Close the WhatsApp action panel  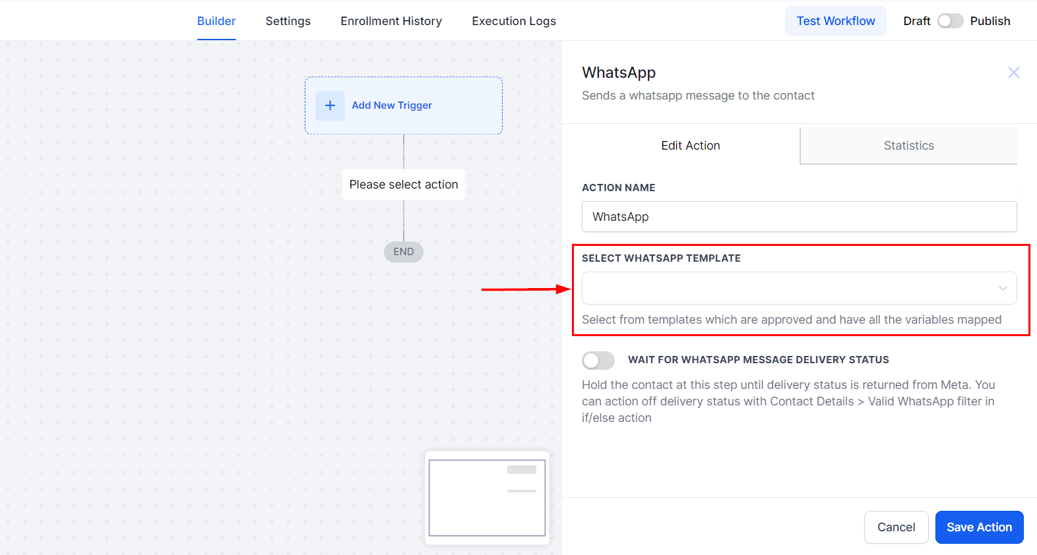1013,73
